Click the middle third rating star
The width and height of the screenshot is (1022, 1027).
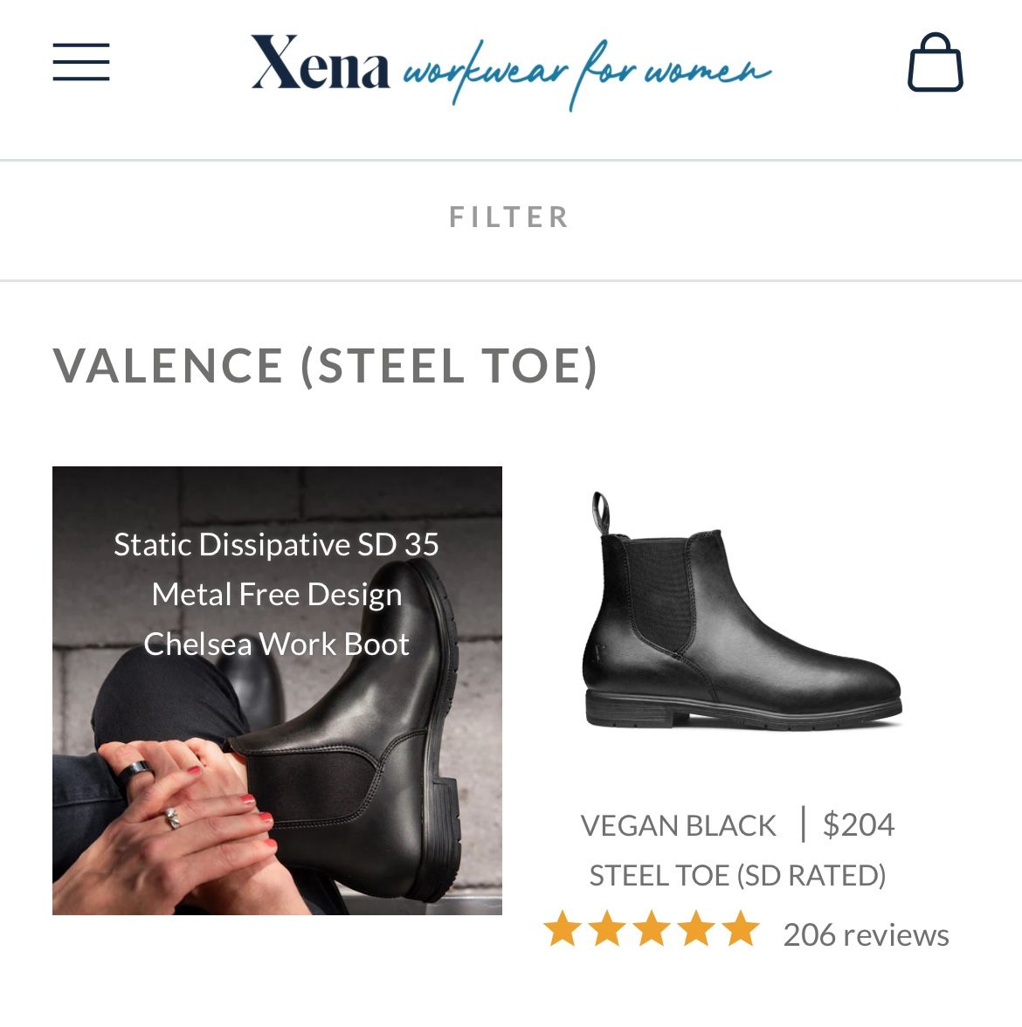point(652,929)
